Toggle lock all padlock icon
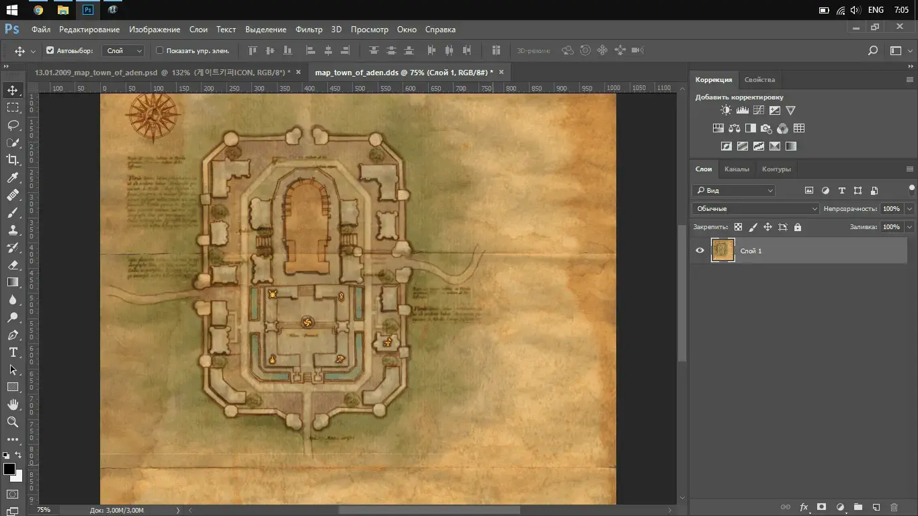918x516 pixels. [x=798, y=227]
